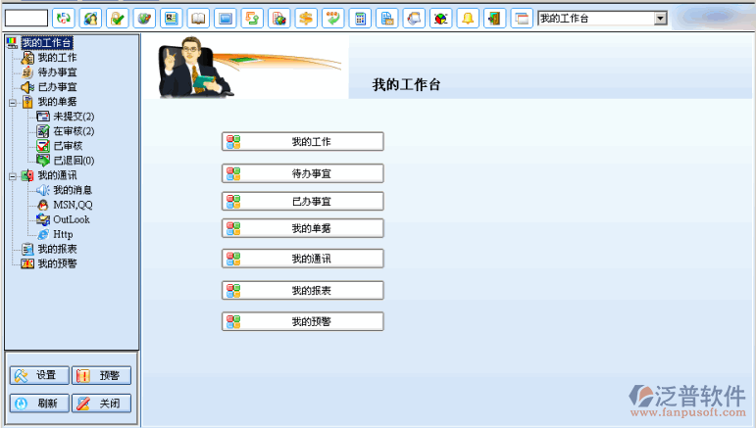Select 待办事宜 in the tree
Image resolution: width=756 pixels, height=428 pixels.
(x=57, y=72)
